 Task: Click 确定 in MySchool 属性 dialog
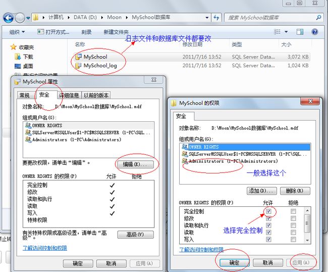point(78,263)
